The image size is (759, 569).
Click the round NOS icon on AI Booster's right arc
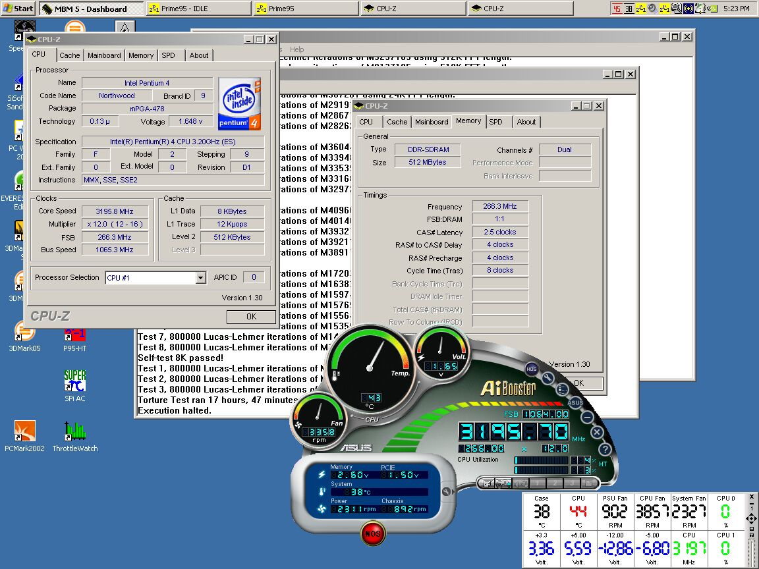(x=532, y=369)
